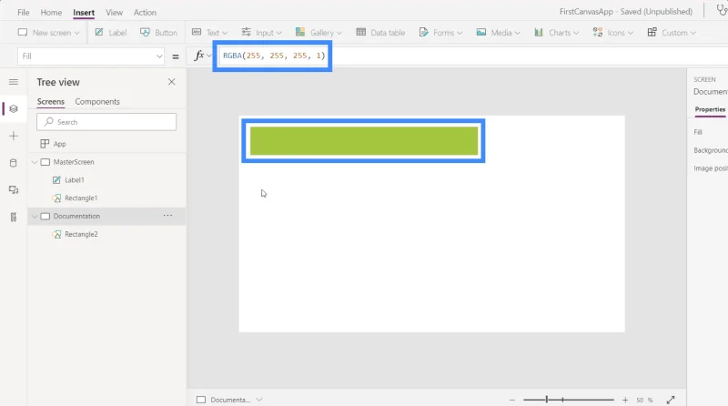This screenshot has height=406, width=728.
Task: Collapse the MasterScreen node
Action: pyautogui.click(x=35, y=162)
